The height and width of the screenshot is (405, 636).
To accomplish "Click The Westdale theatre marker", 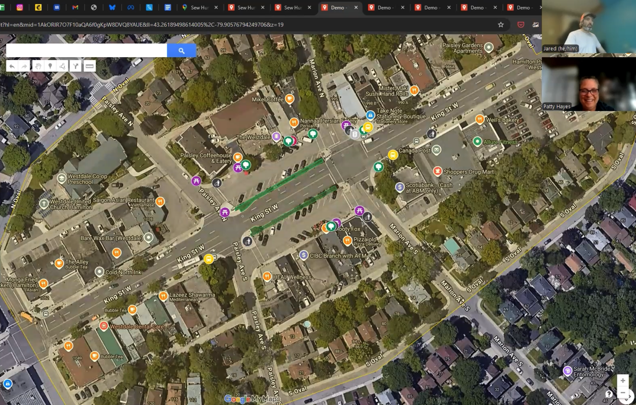I will click(276, 137).
